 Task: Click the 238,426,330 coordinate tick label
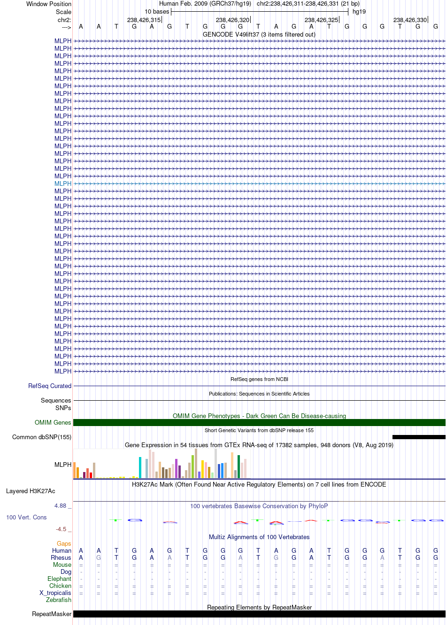tap(410, 20)
